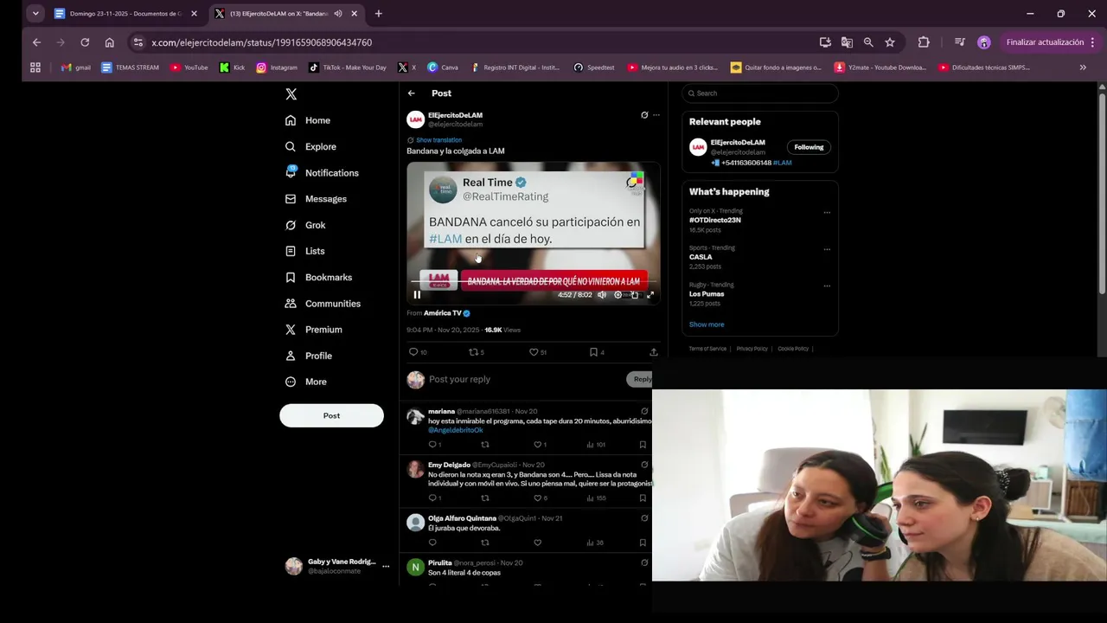1107x623 pixels.
Task: Open post options three-dot menu
Action: click(x=656, y=115)
